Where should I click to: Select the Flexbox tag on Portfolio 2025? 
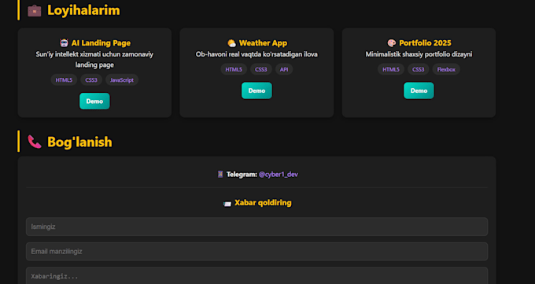point(446,69)
